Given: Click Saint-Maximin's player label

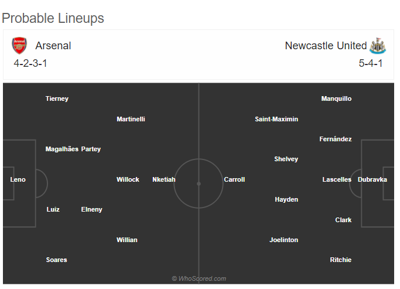Looking at the screenshot, I should 276,119.
